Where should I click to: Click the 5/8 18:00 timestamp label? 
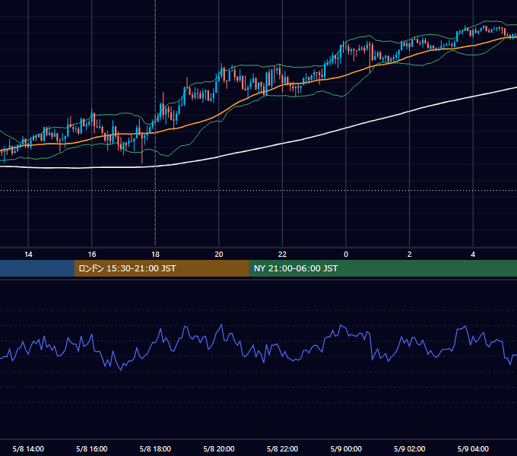pos(155,448)
